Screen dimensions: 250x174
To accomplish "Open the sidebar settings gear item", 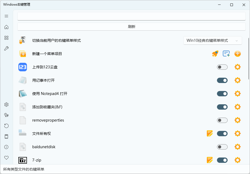I will [6, 105].
